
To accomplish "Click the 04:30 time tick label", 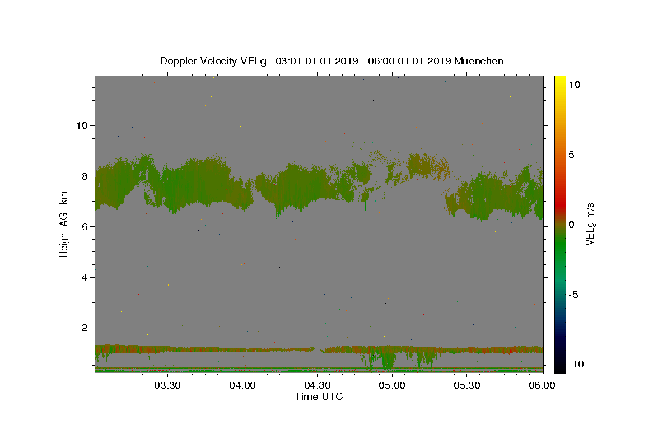I will coord(317,386).
